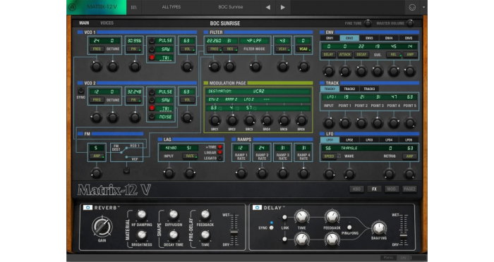Click the Fine Tune knob

click(368, 23)
